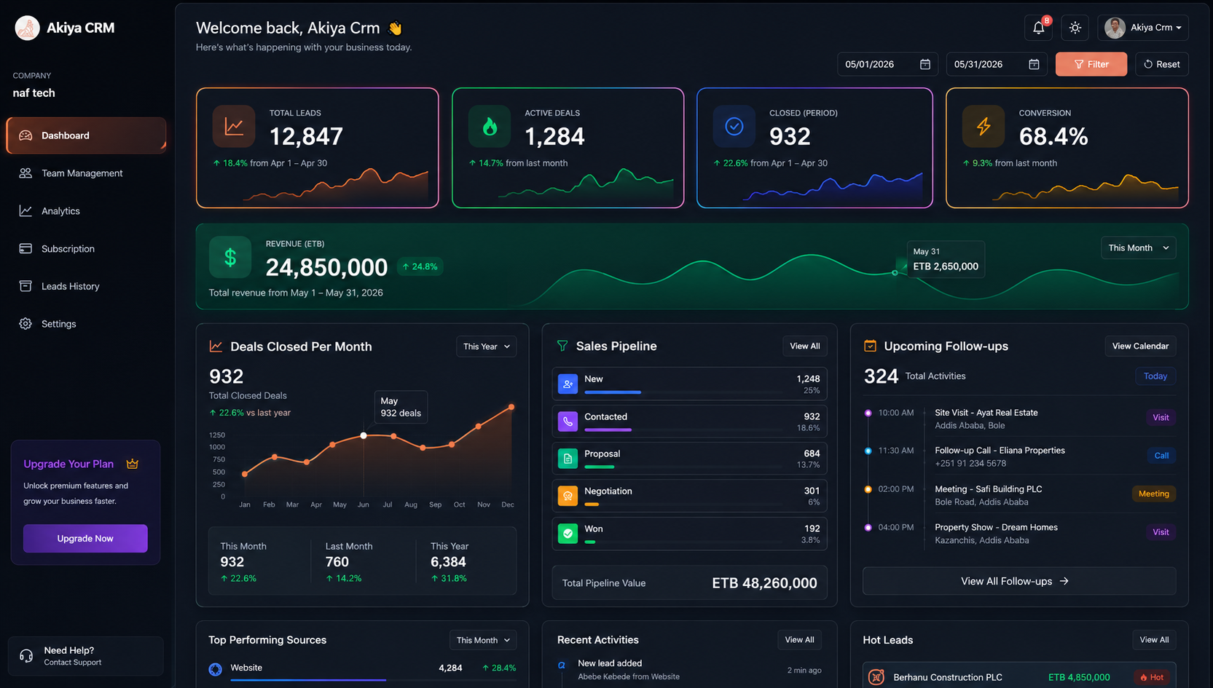Open start date calendar picker icon
Image resolution: width=1213 pixels, height=688 pixels.
925,64
